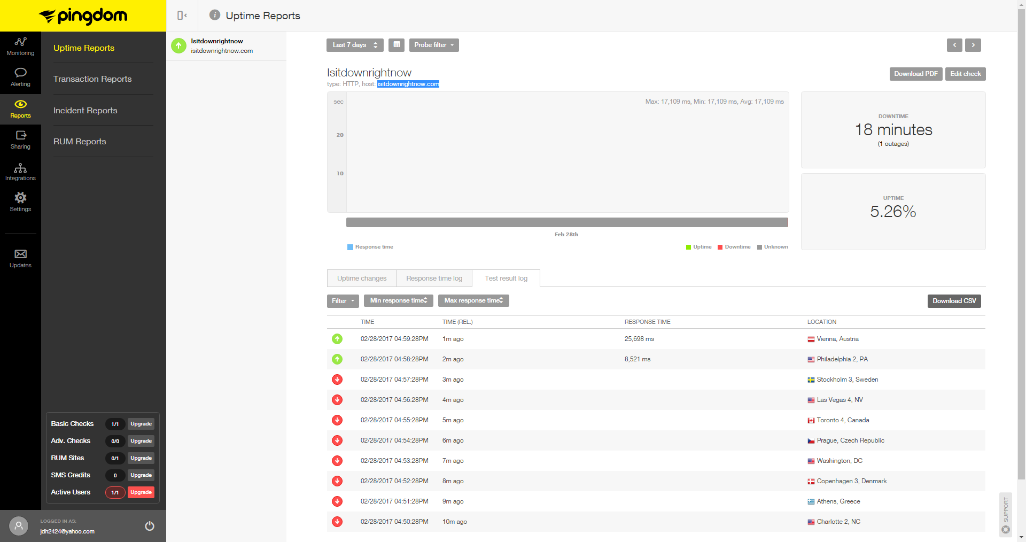The width and height of the screenshot is (1026, 542).
Task: Switch to Response time log tab
Action: click(x=434, y=278)
